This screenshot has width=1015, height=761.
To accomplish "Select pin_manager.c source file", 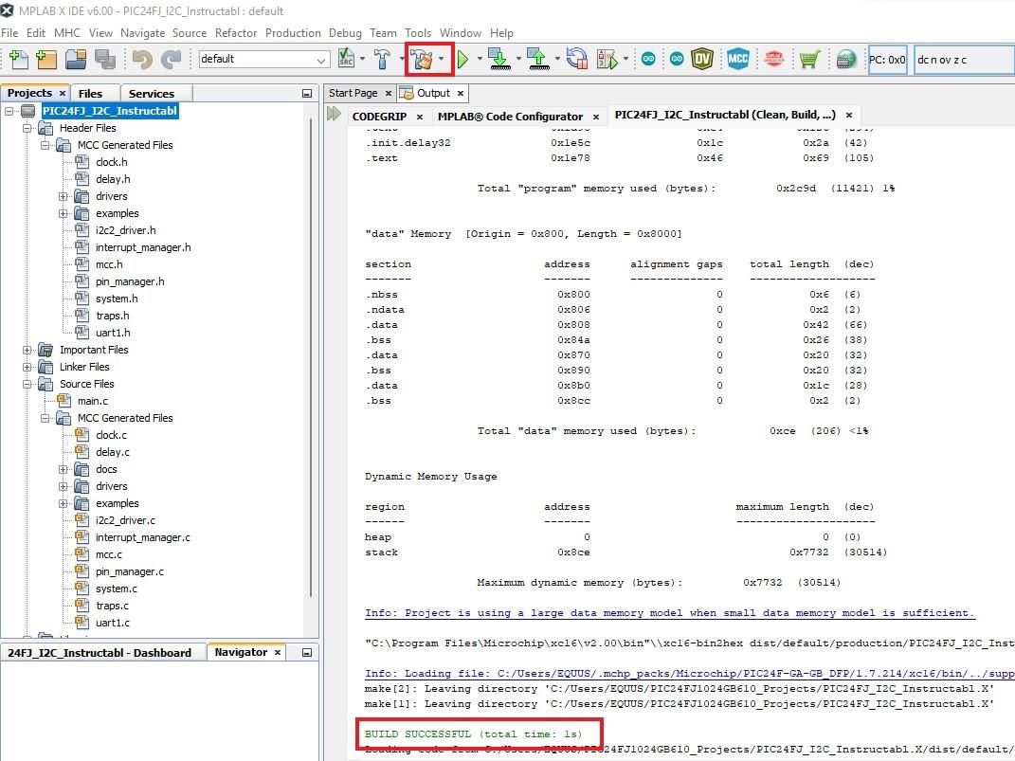I will pos(130,572).
